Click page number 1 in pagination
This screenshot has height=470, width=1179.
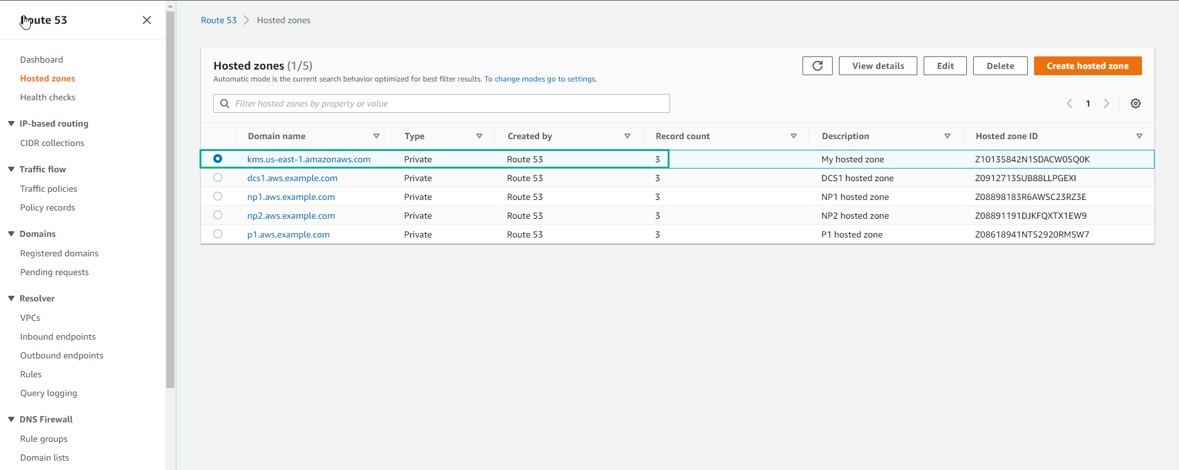pyautogui.click(x=1088, y=103)
